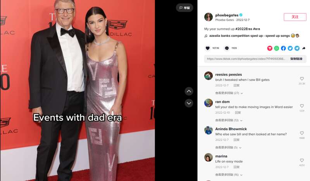The width and height of the screenshot is (310, 181).
Task: Go to next video with down arrow
Action: coord(189,103)
